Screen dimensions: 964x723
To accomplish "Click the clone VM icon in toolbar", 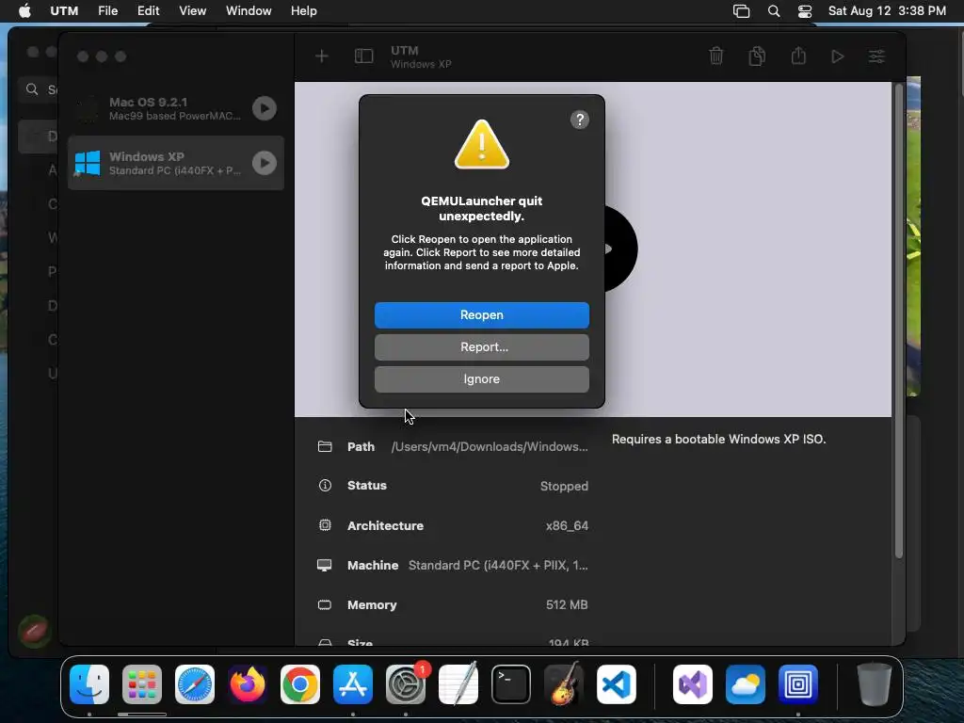I will click(x=757, y=56).
